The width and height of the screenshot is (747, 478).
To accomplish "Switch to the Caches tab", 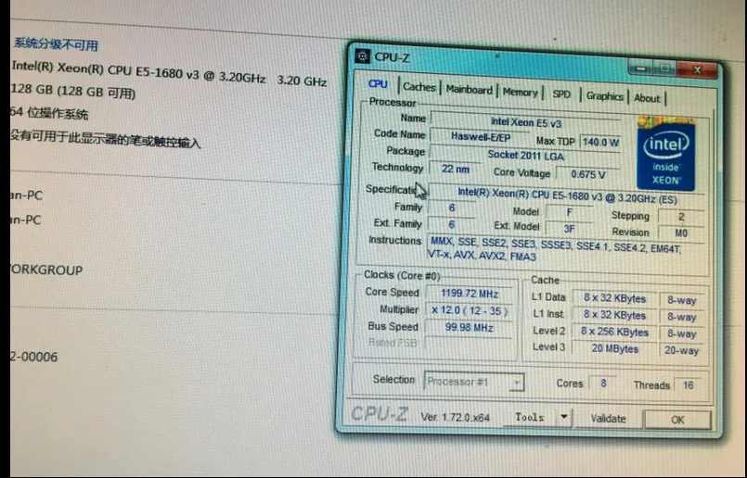I will (x=419, y=87).
